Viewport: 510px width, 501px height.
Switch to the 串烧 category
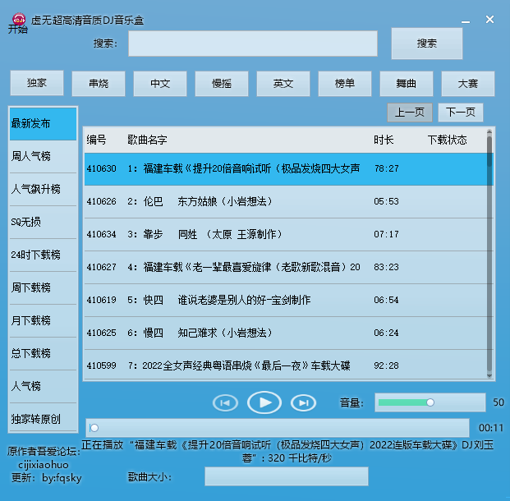(x=99, y=83)
